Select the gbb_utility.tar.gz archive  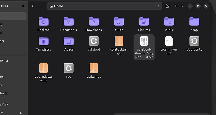[x=44, y=72]
